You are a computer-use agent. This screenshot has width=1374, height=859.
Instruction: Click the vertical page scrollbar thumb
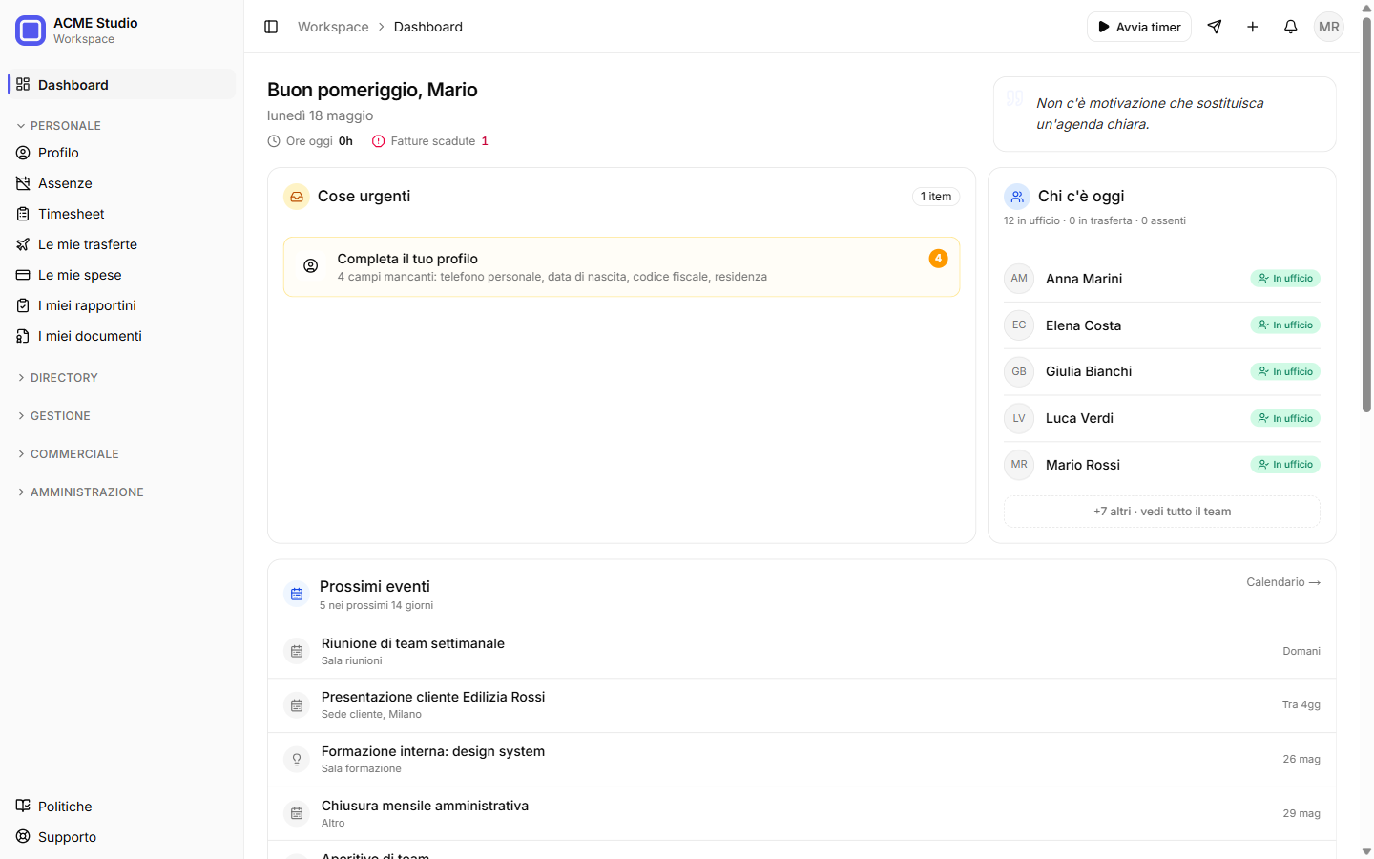coord(1366,215)
